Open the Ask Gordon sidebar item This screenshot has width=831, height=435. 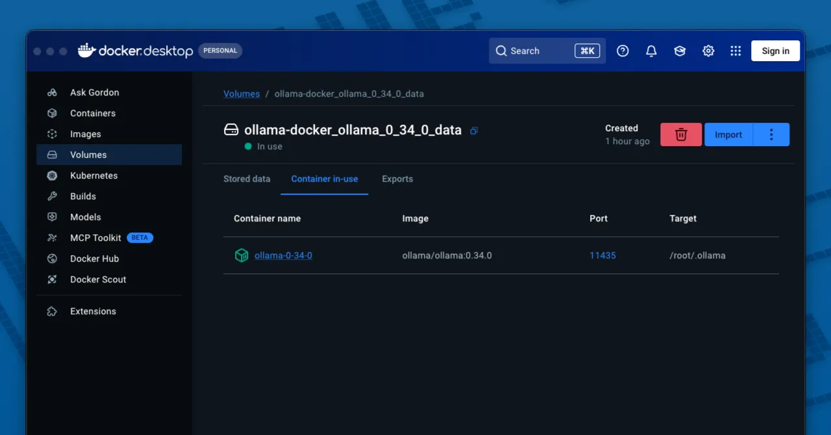tap(109, 92)
